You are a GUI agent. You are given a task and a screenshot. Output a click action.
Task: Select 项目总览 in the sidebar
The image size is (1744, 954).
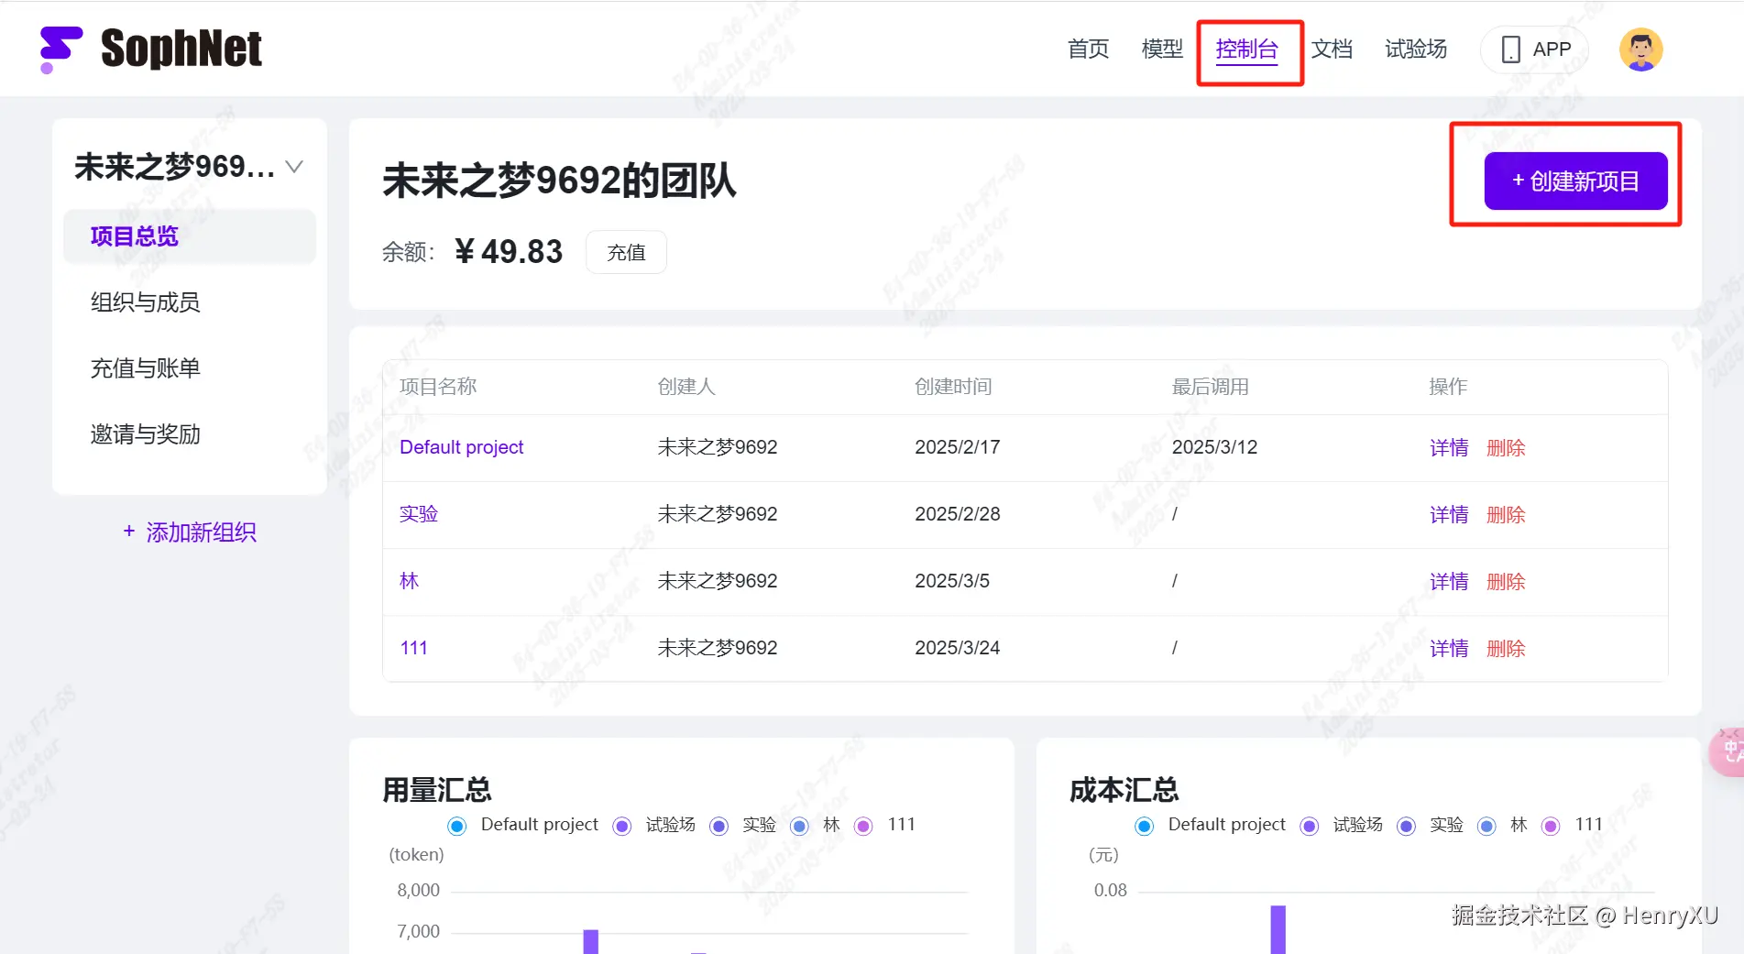(190, 236)
